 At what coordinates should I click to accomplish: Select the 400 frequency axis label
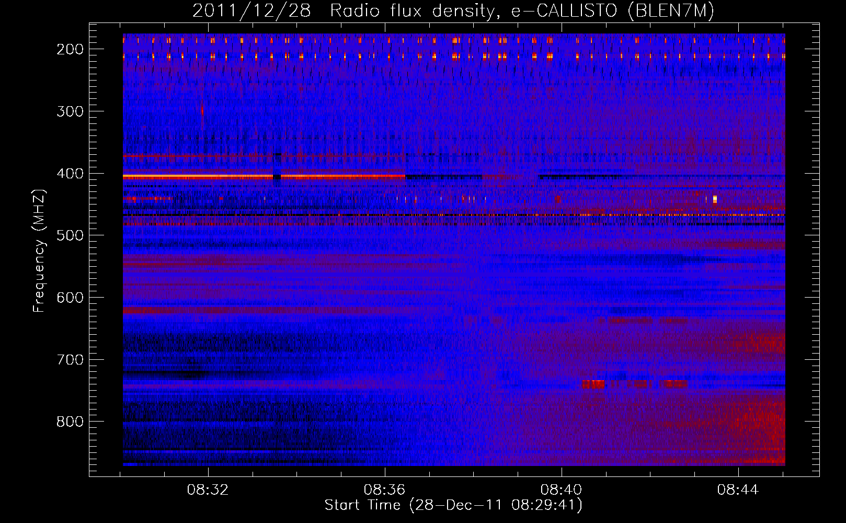point(70,174)
